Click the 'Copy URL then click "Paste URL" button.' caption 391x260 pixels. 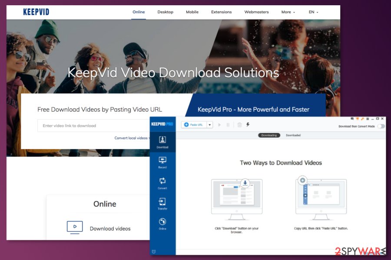pyautogui.click(x=321, y=228)
